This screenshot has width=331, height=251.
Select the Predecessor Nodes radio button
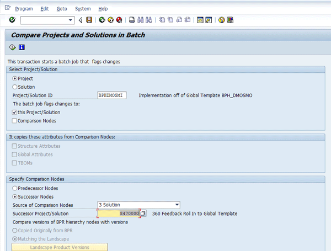(x=14, y=188)
